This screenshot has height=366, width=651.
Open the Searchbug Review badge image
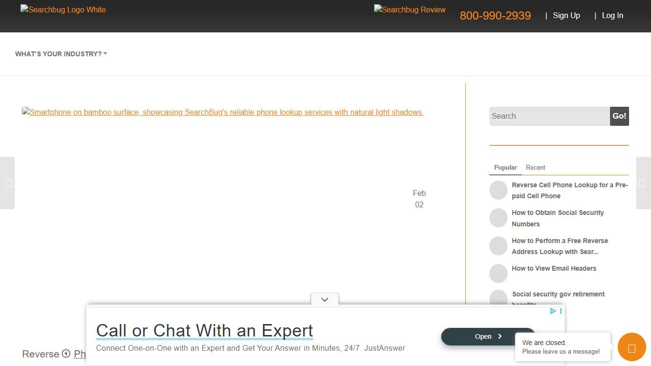tap(410, 10)
